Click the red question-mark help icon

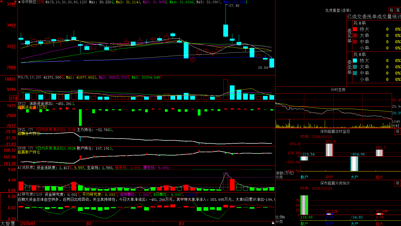(16, 2)
